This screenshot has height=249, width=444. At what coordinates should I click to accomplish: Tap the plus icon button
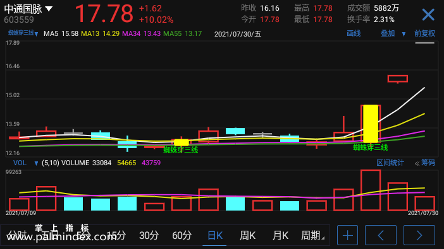347,235
